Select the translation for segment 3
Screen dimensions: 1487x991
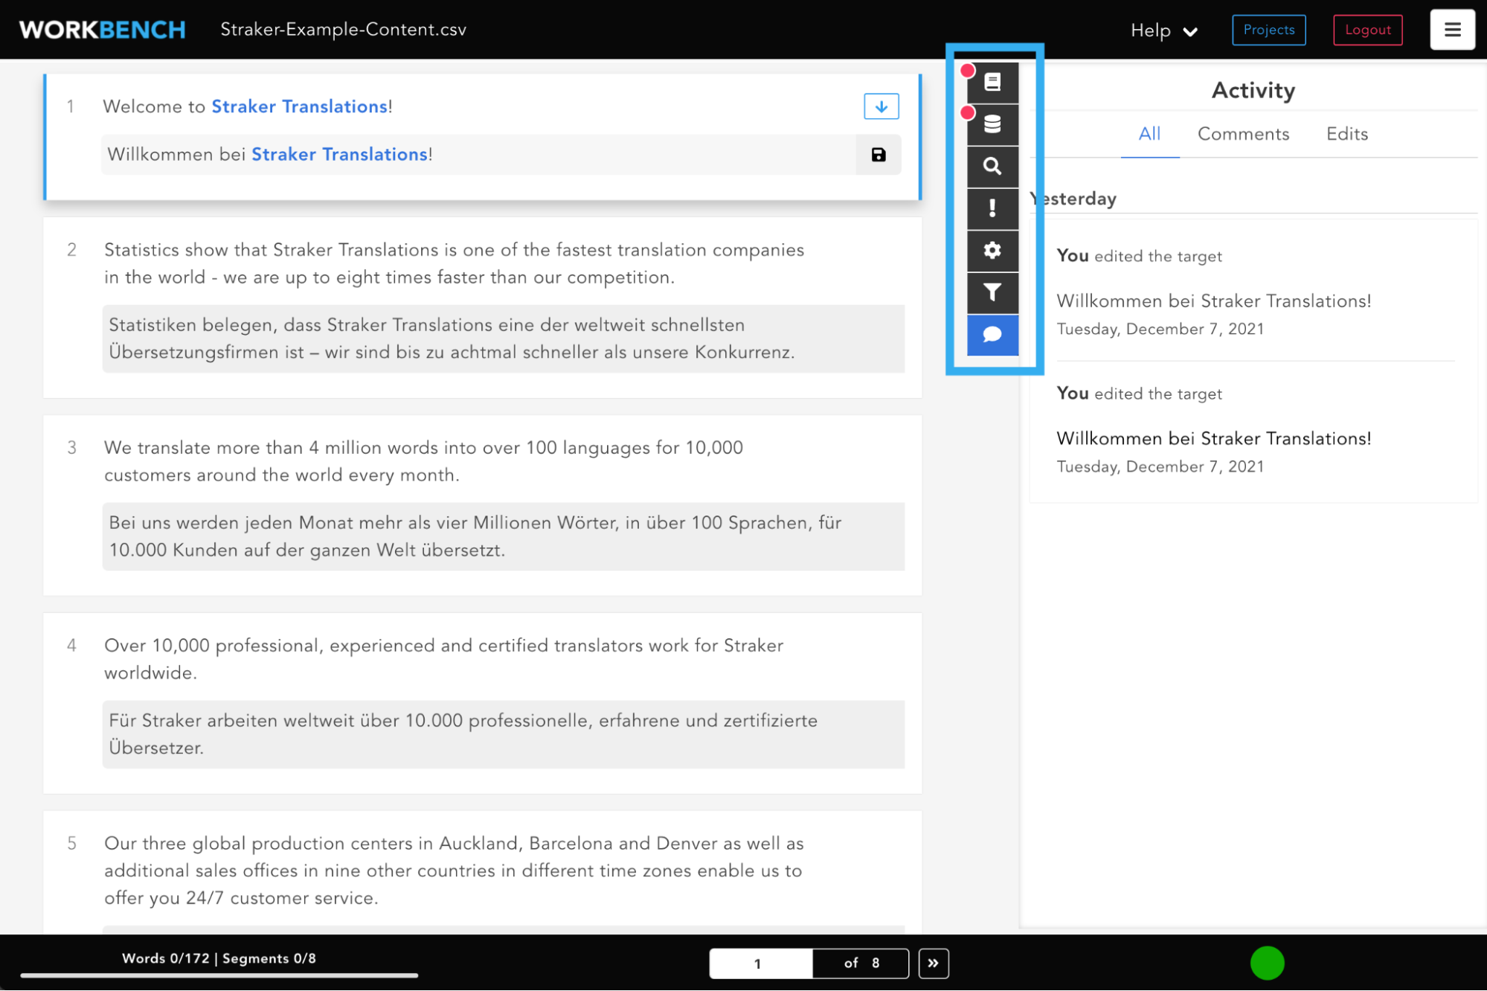[504, 536]
